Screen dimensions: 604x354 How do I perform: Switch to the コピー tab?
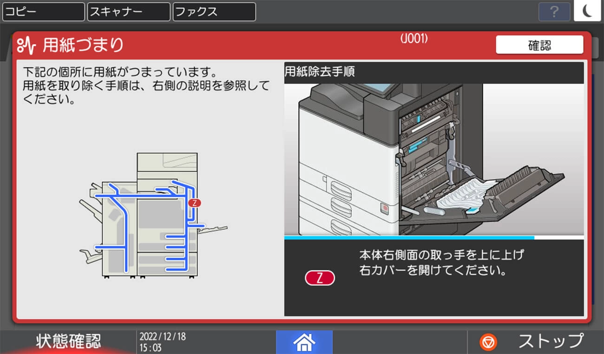tap(43, 12)
